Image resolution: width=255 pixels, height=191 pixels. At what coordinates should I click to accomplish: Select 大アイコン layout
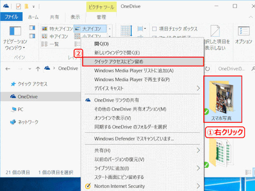pos(90,29)
